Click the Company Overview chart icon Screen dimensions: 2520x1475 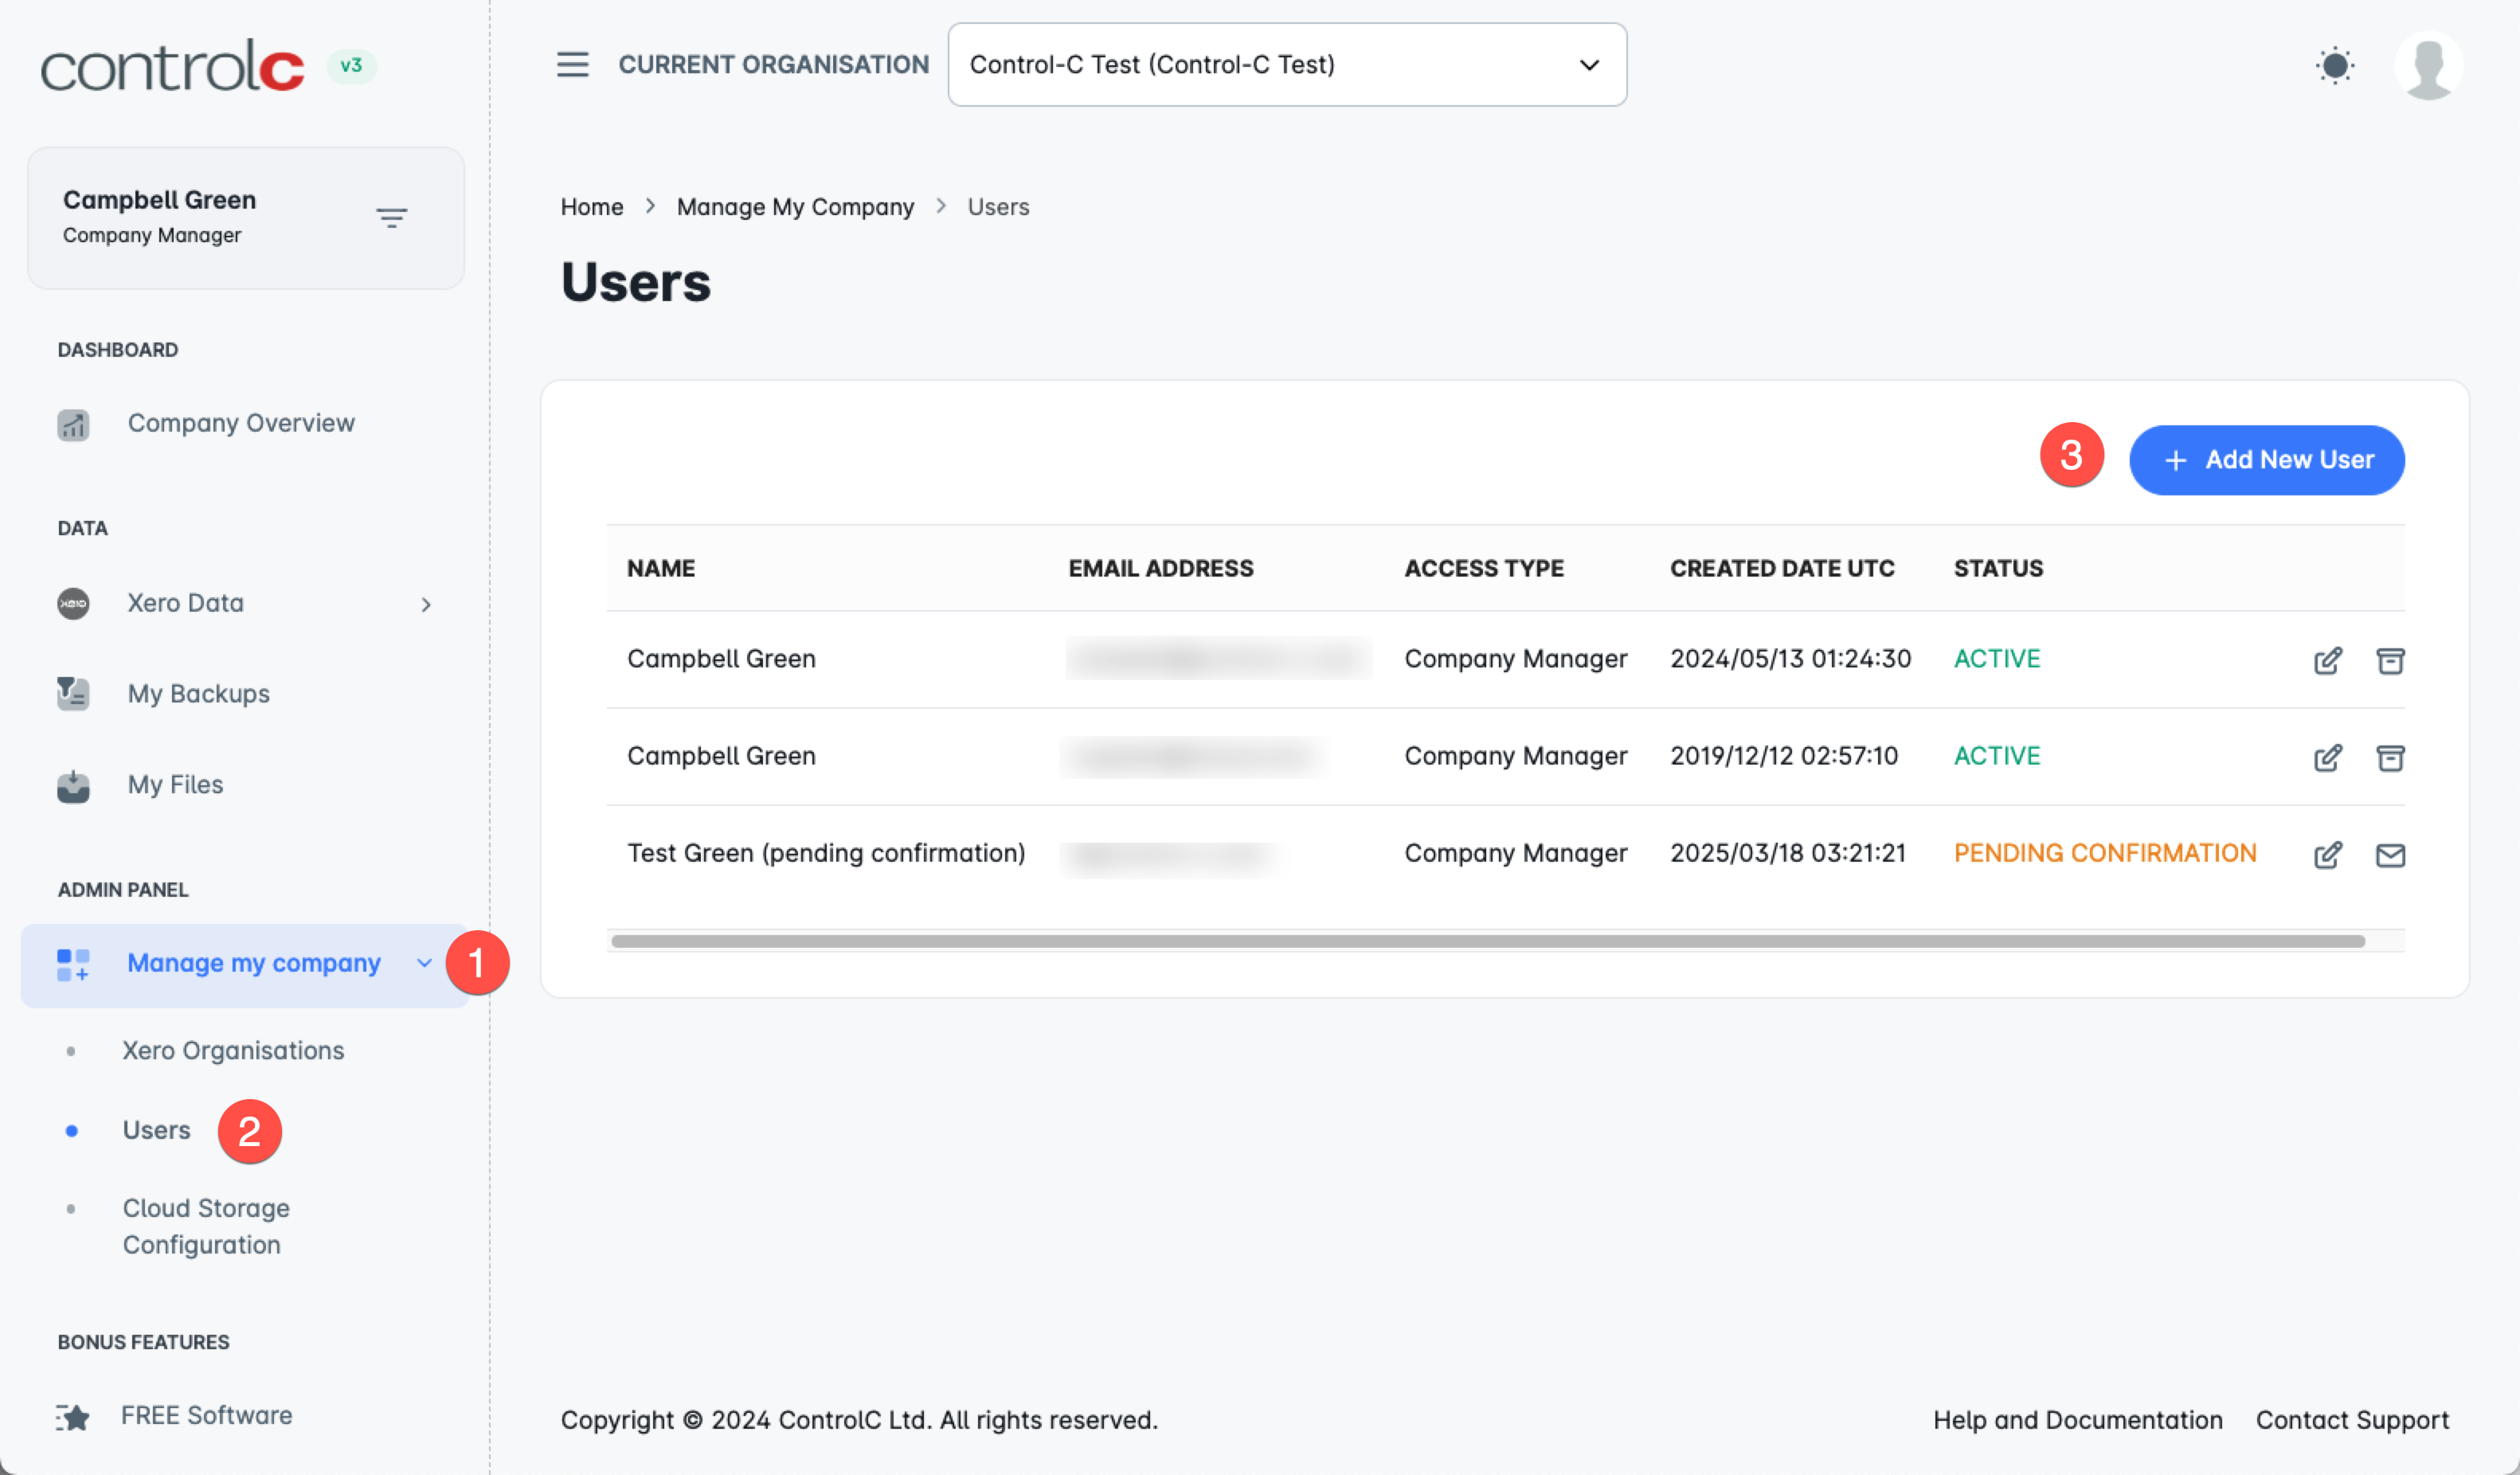pyautogui.click(x=73, y=424)
